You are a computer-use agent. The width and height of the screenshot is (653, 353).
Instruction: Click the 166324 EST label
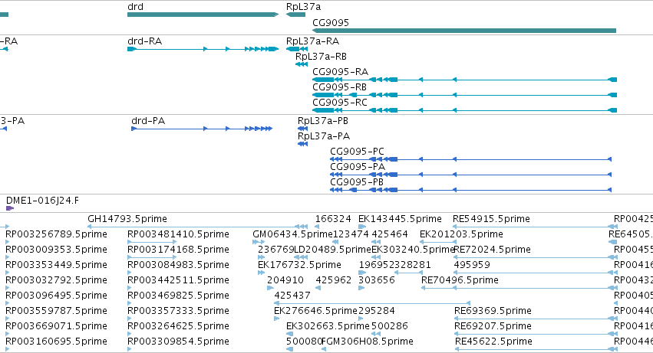click(x=333, y=219)
